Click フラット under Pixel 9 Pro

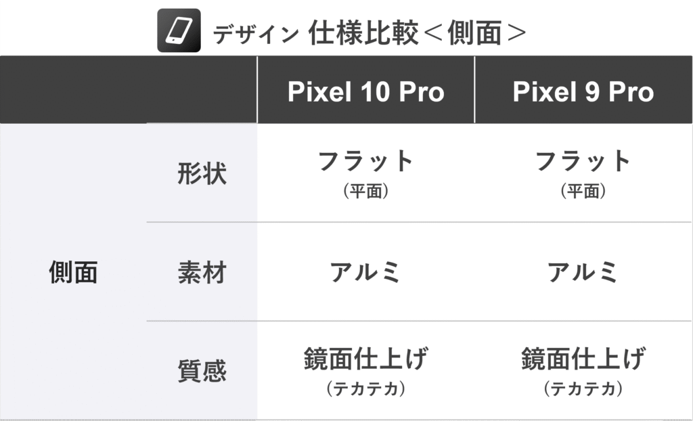(583, 162)
